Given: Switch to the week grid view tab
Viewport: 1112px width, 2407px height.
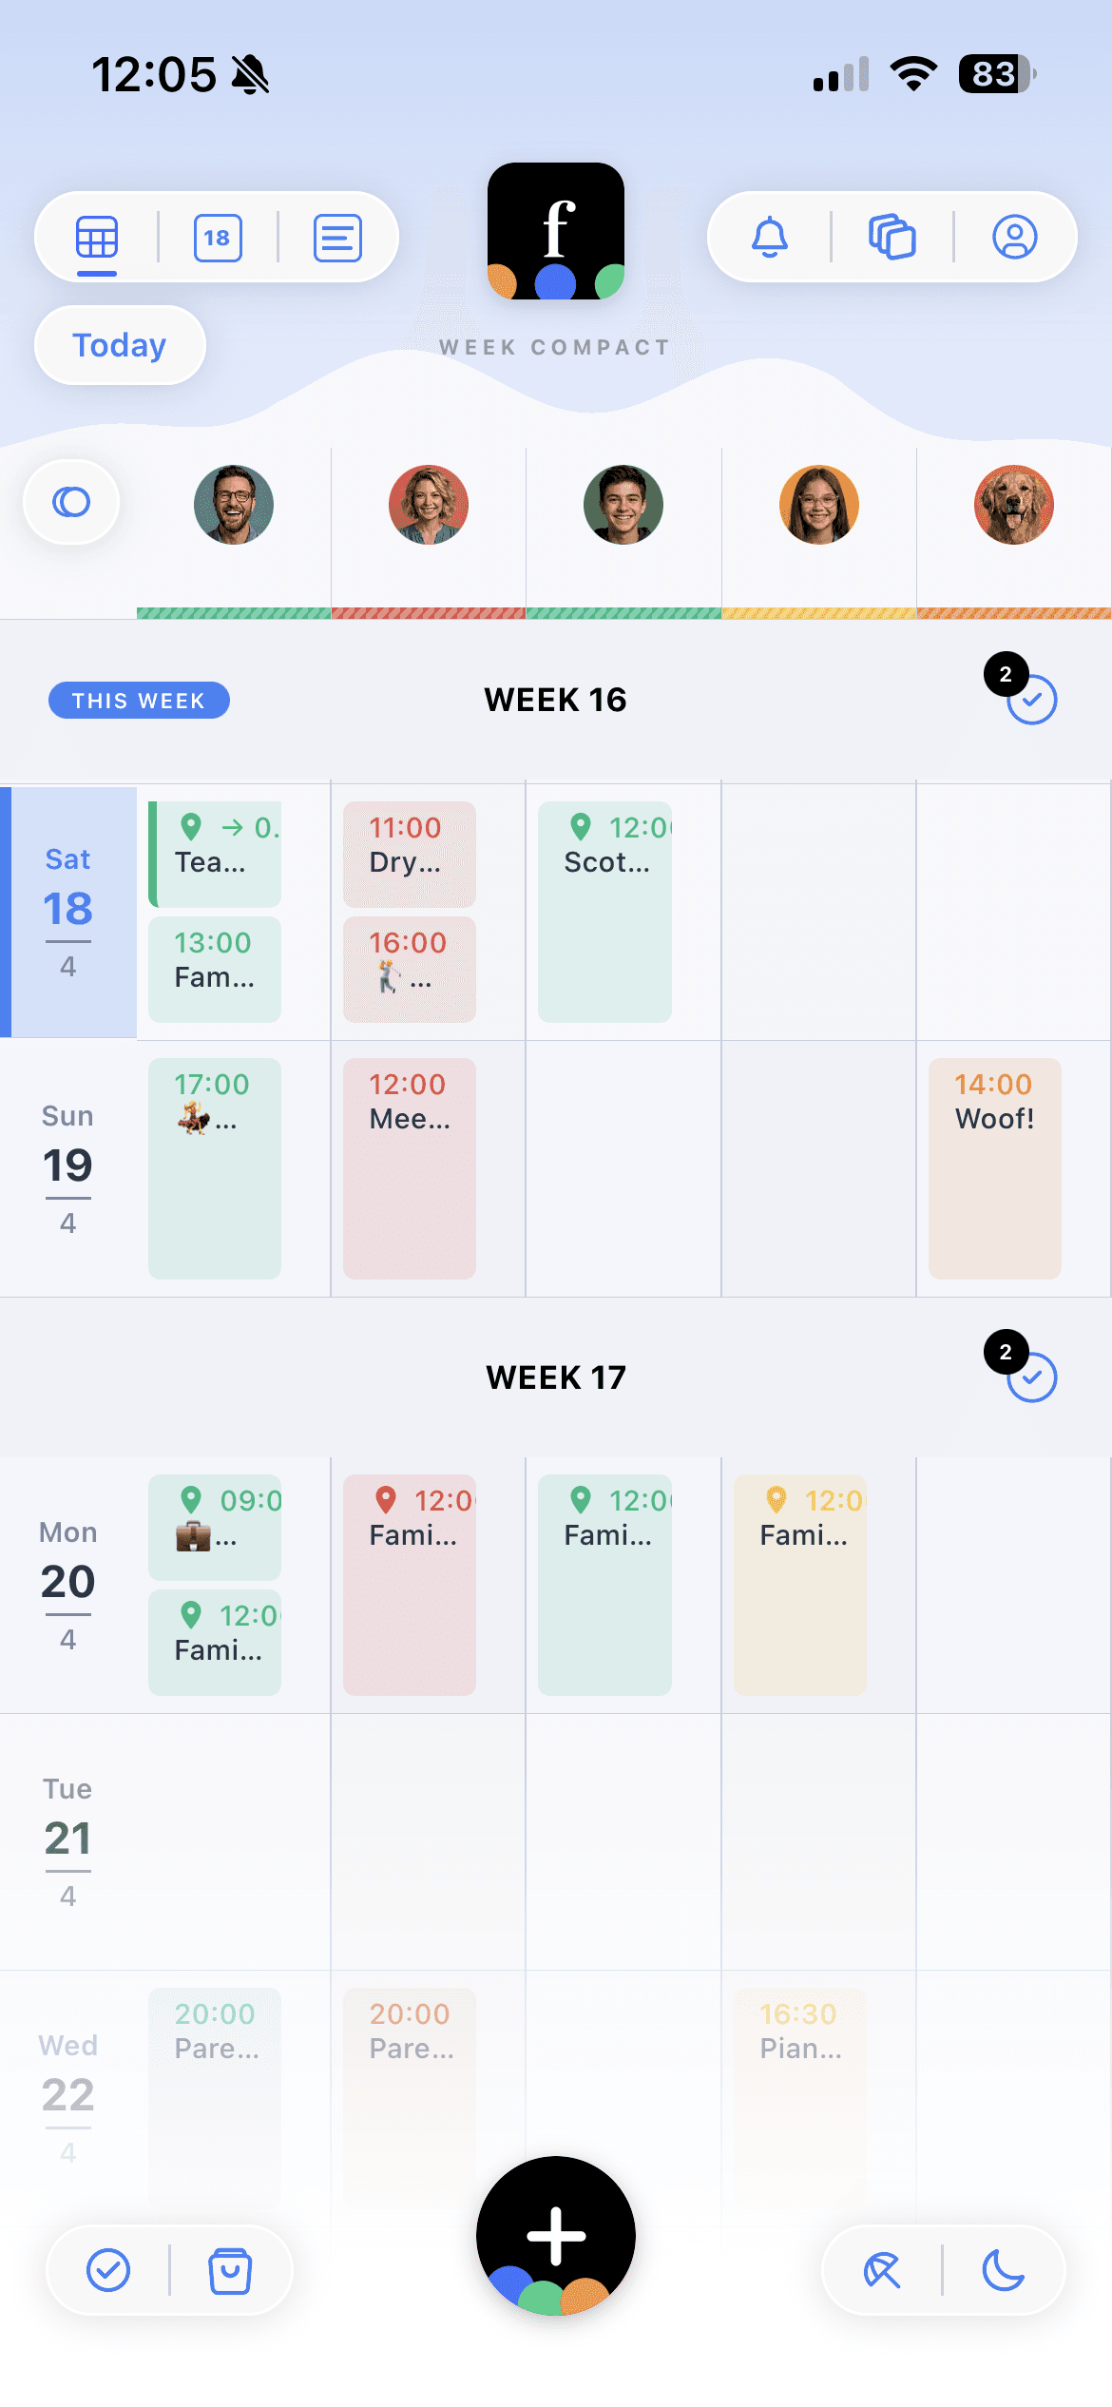Looking at the screenshot, I should [x=97, y=237].
